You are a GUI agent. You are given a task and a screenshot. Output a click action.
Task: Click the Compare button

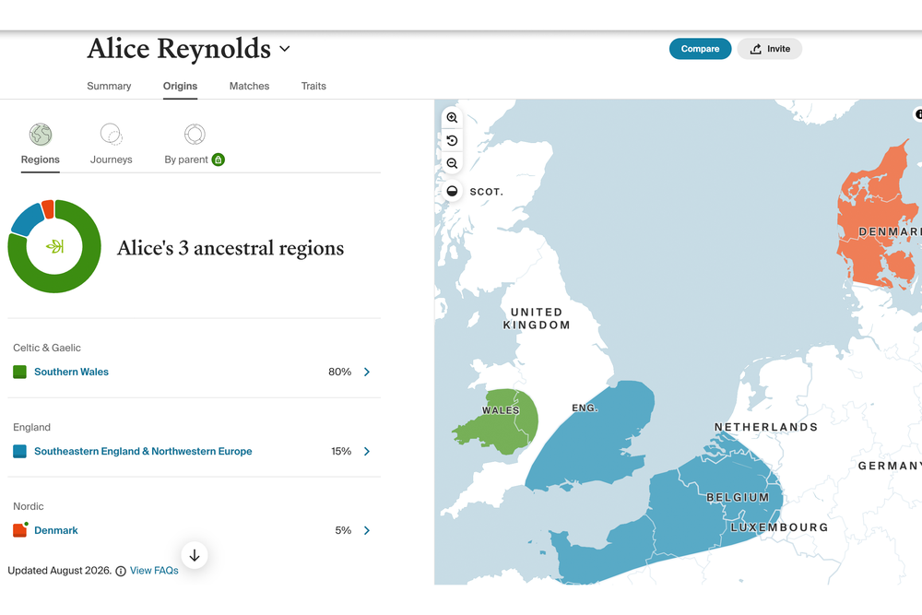700,49
